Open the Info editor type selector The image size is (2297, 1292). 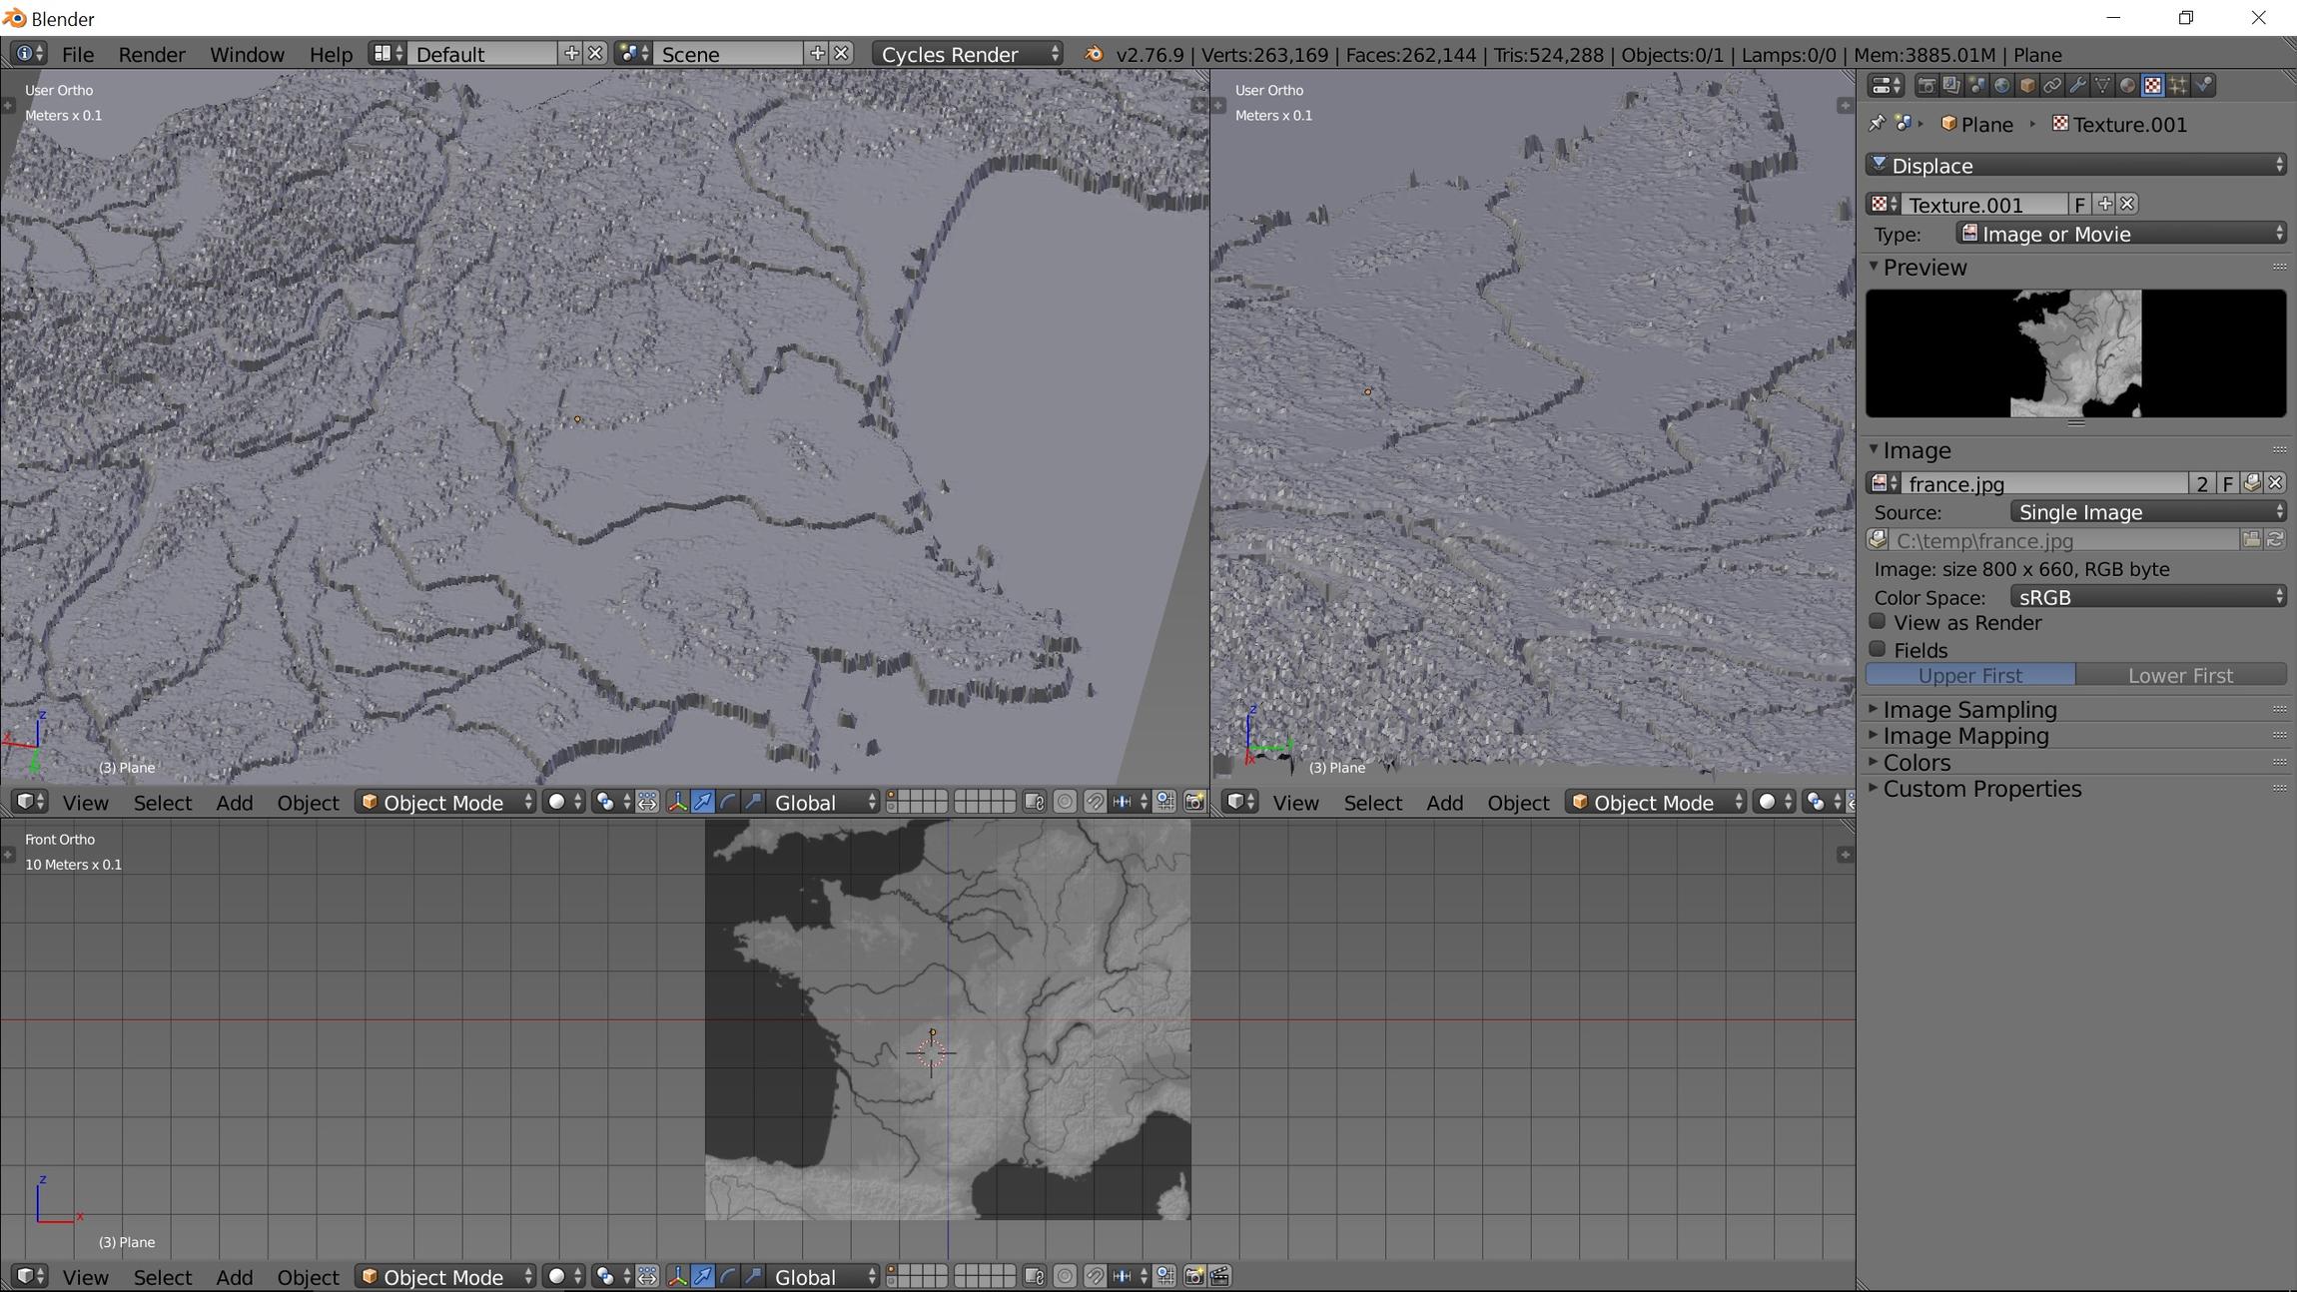click(x=28, y=54)
